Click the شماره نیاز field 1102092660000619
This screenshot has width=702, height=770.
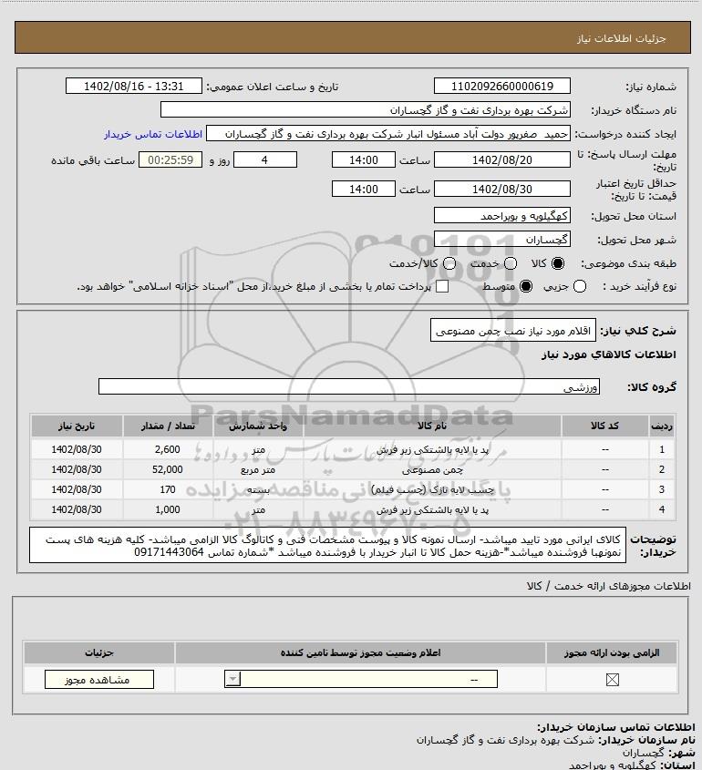pos(502,86)
